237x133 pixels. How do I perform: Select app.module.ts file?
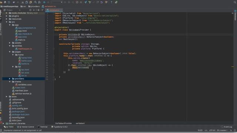click(24, 34)
